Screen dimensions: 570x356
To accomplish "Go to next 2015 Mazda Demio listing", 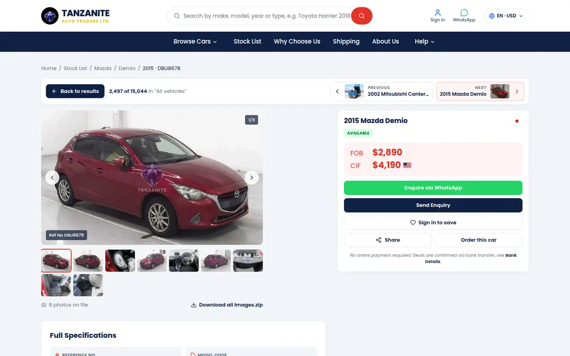I will click(x=480, y=91).
